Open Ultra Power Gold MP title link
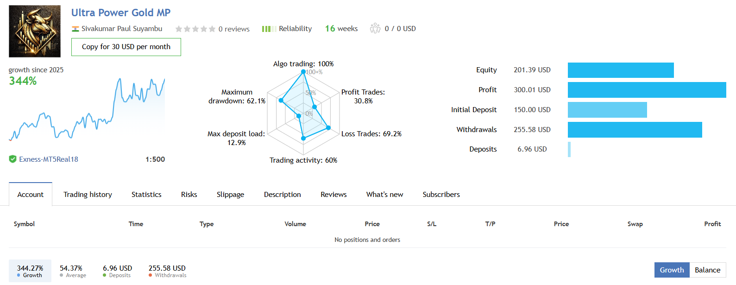Image resolution: width=736 pixels, height=285 pixels. click(121, 13)
